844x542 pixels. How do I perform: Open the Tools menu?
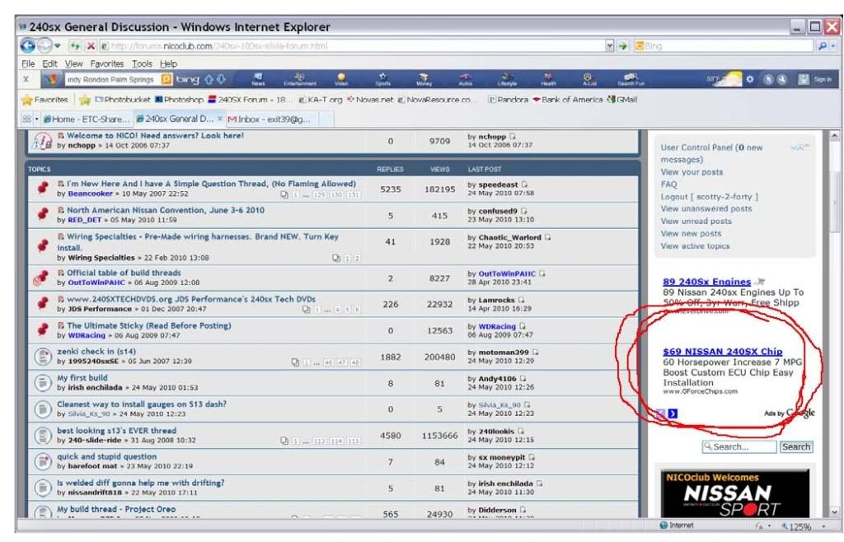(x=142, y=63)
